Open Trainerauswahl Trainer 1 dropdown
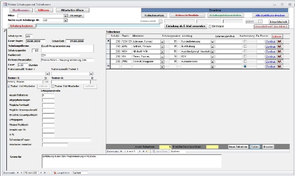Screen dimensions: 295x176 point(47,74)
